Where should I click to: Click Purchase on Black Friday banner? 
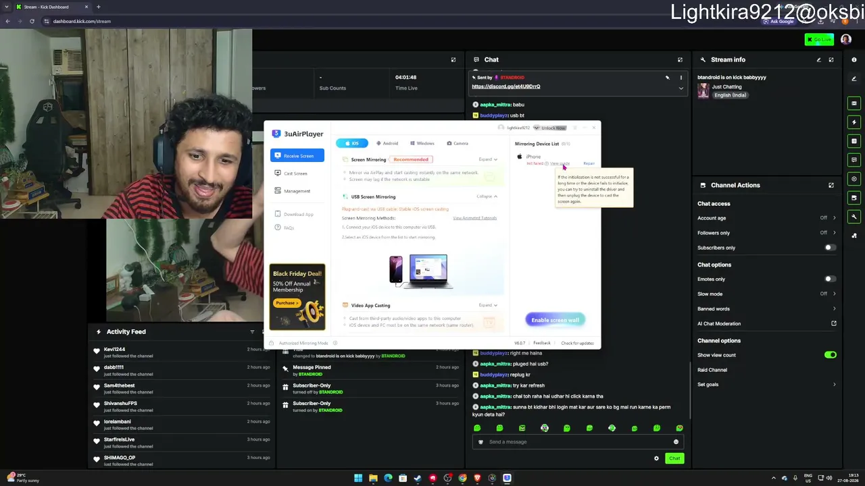click(x=286, y=303)
